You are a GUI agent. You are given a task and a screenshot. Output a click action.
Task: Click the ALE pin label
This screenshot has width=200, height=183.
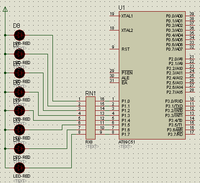pos(125,78)
